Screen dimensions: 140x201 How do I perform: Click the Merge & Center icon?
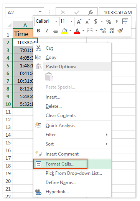tap(125, 22)
